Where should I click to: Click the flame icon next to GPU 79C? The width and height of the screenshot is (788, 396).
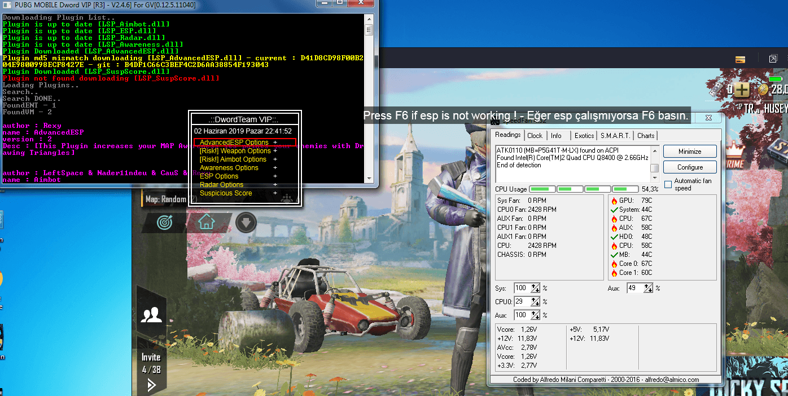pyautogui.click(x=614, y=201)
